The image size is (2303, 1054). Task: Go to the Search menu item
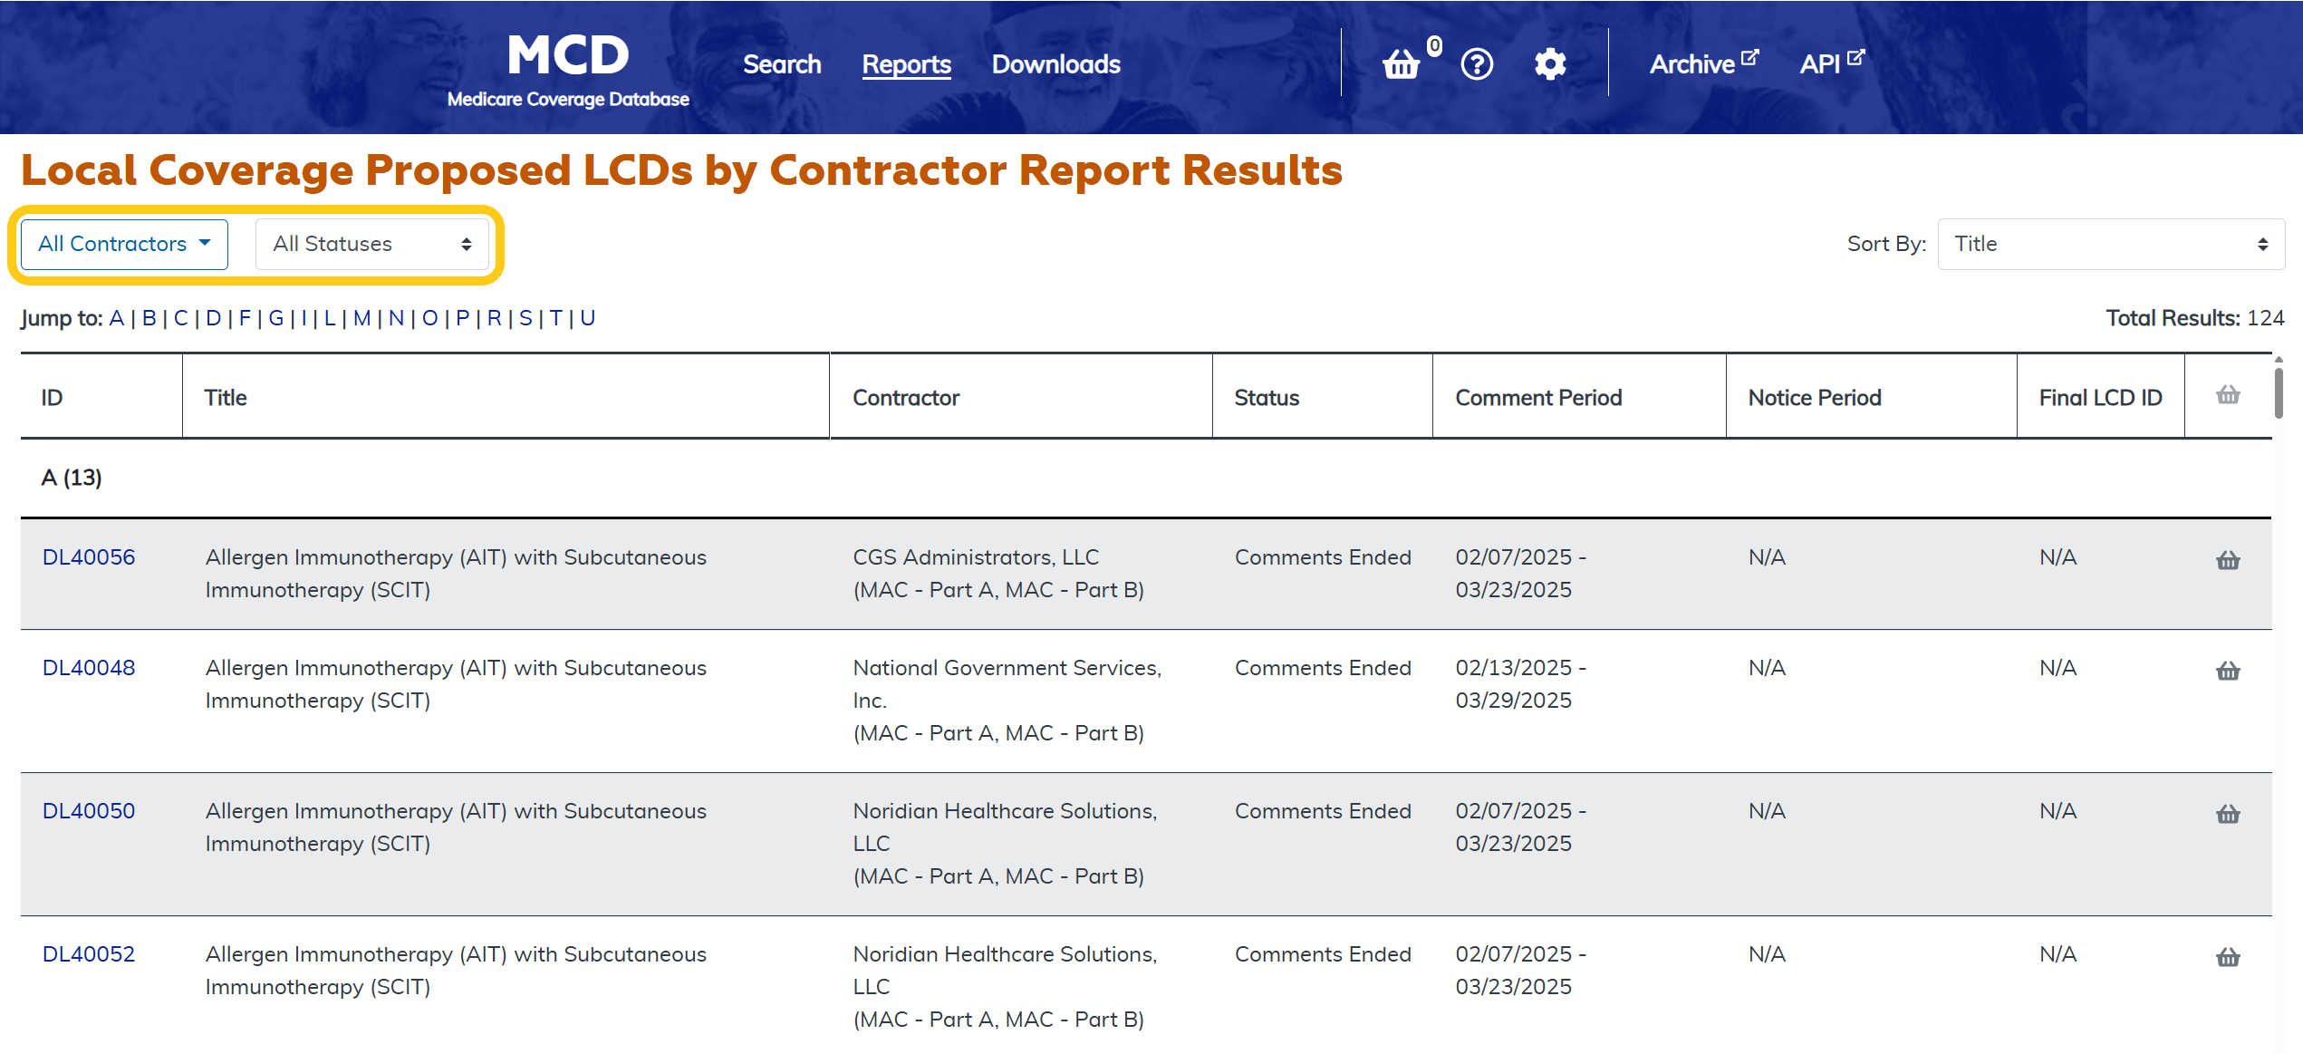pyautogui.click(x=782, y=64)
